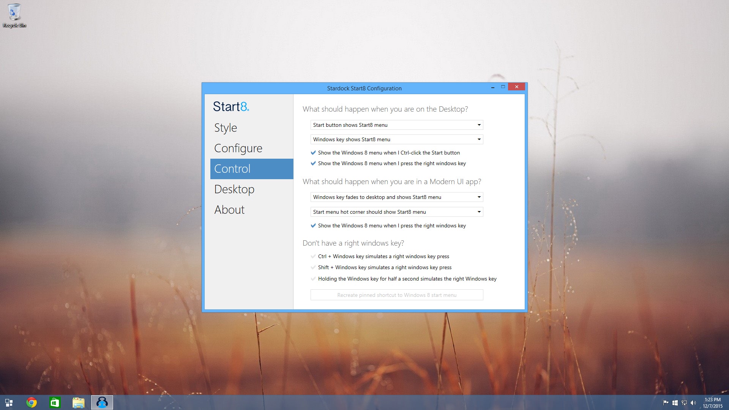Image resolution: width=729 pixels, height=410 pixels.
Task: Toggle Modern UI right windows key Windows 8 menu
Action: pyautogui.click(x=388, y=225)
